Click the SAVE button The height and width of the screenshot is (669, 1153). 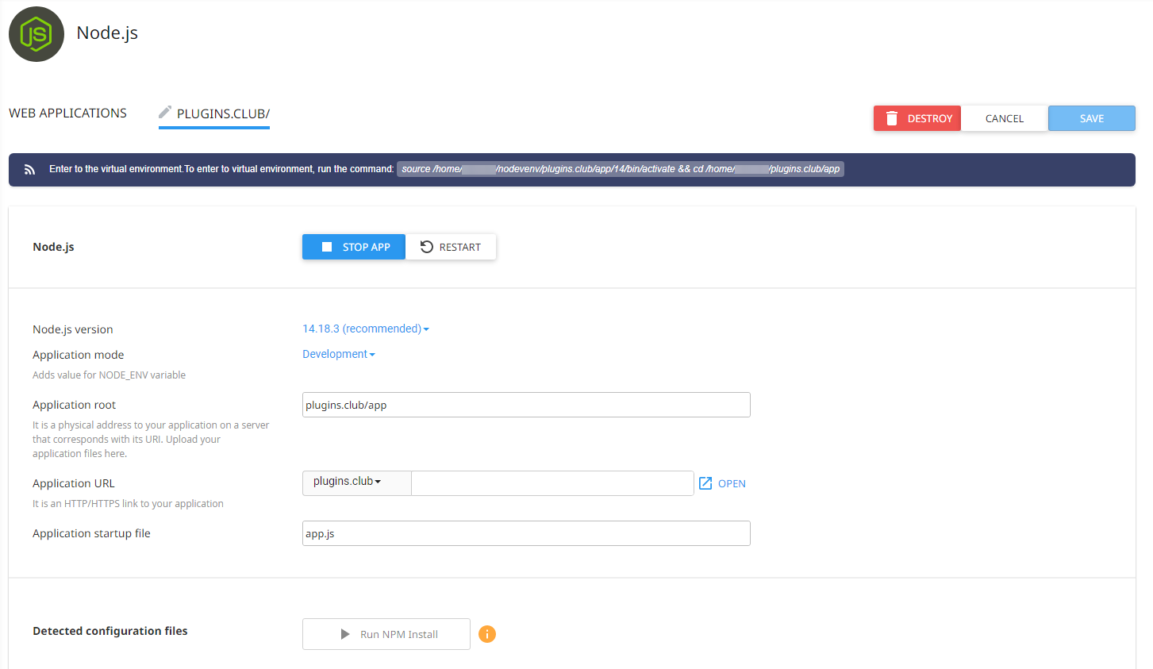click(1092, 118)
